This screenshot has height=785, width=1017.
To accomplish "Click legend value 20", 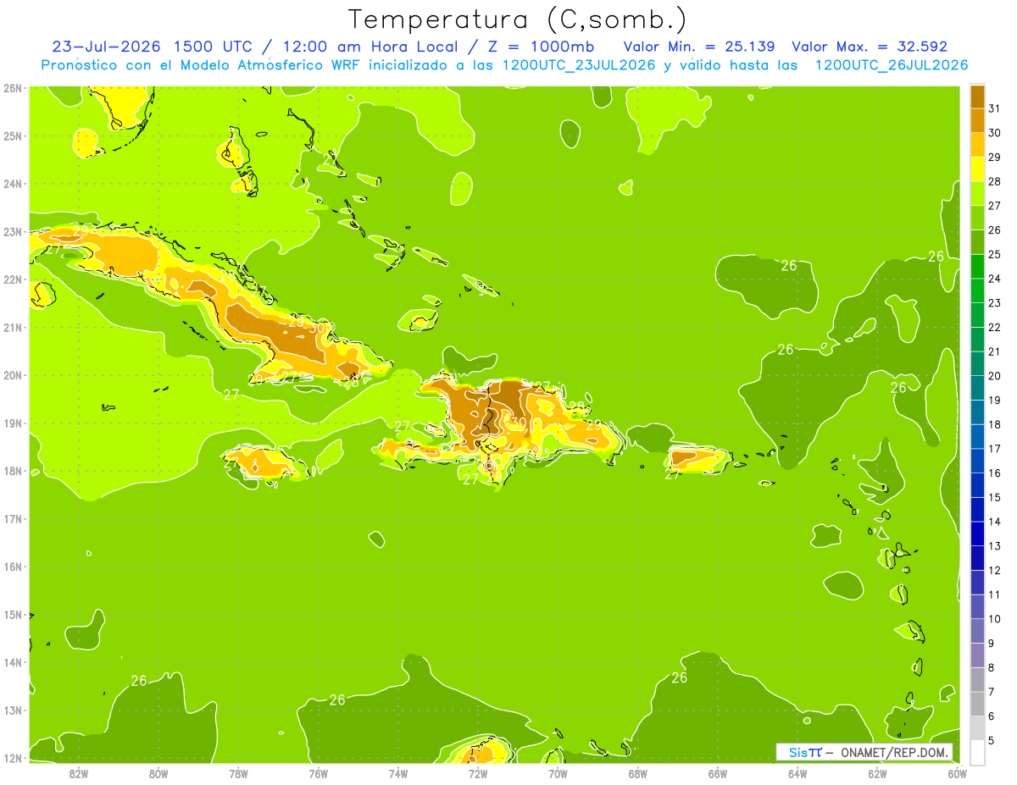I will click(x=995, y=376).
